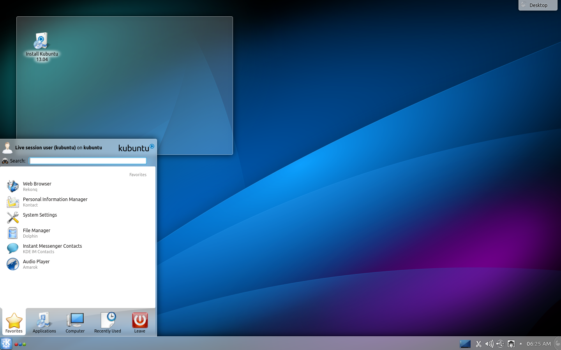Launch Kontact Personal Information Manager
Screen dimensions: 561x350
click(55, 202)
